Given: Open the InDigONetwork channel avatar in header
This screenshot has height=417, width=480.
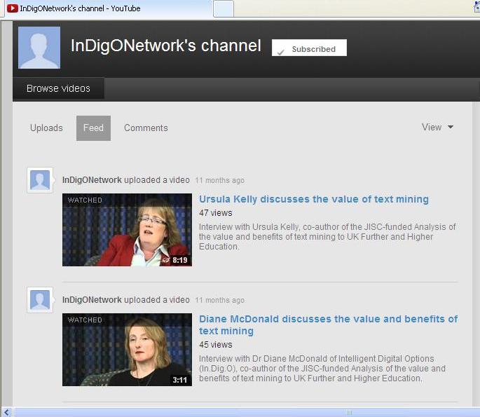Looking at the screenshot, I should [x=39, y=48].
